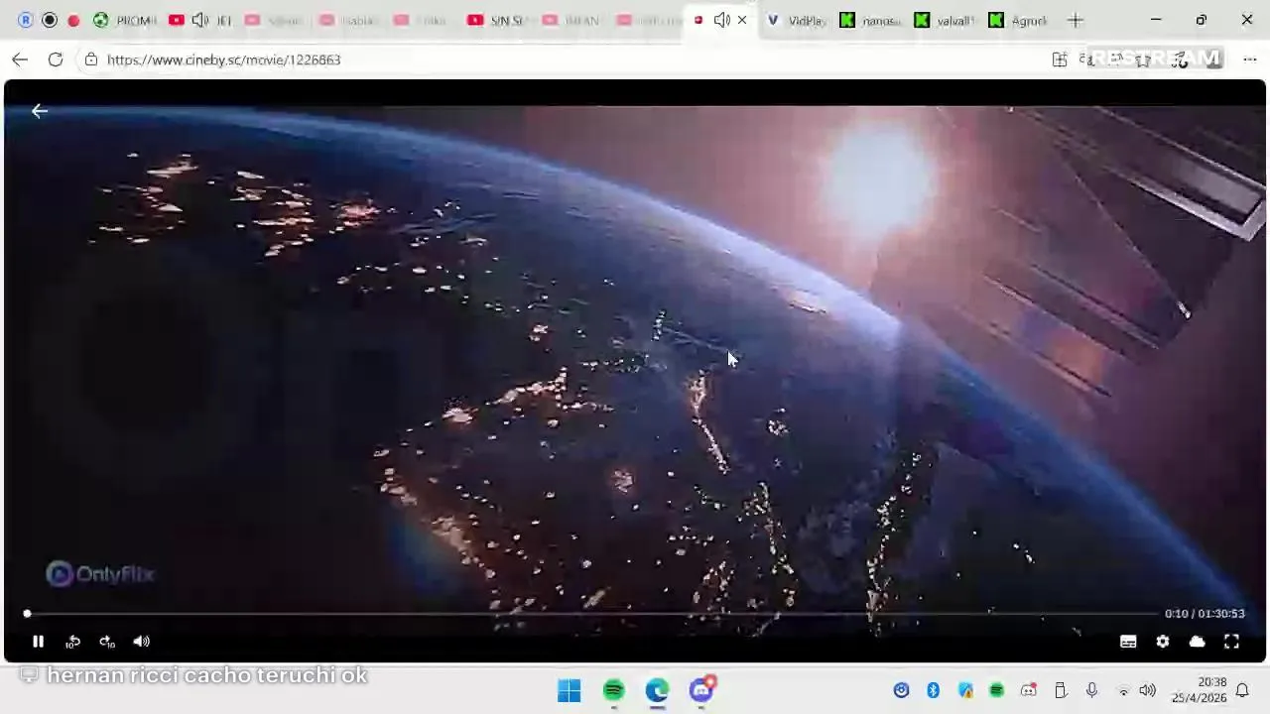Switch to the PROMI tab
The image size is (1270, 714).
coord(125,20)
